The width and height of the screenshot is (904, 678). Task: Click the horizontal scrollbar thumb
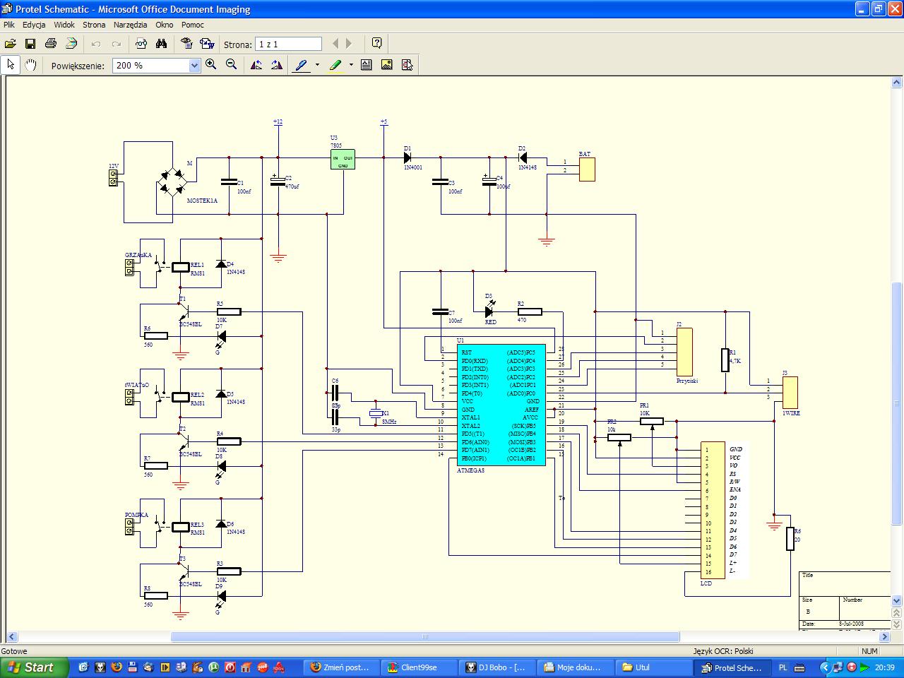click(425, 636)
